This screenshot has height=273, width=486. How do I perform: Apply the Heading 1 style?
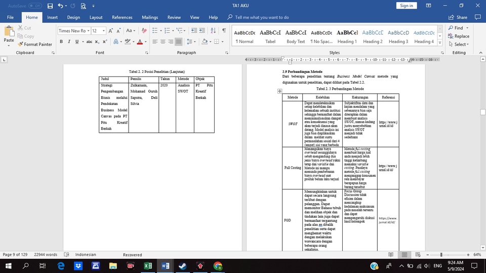point(347,36)
